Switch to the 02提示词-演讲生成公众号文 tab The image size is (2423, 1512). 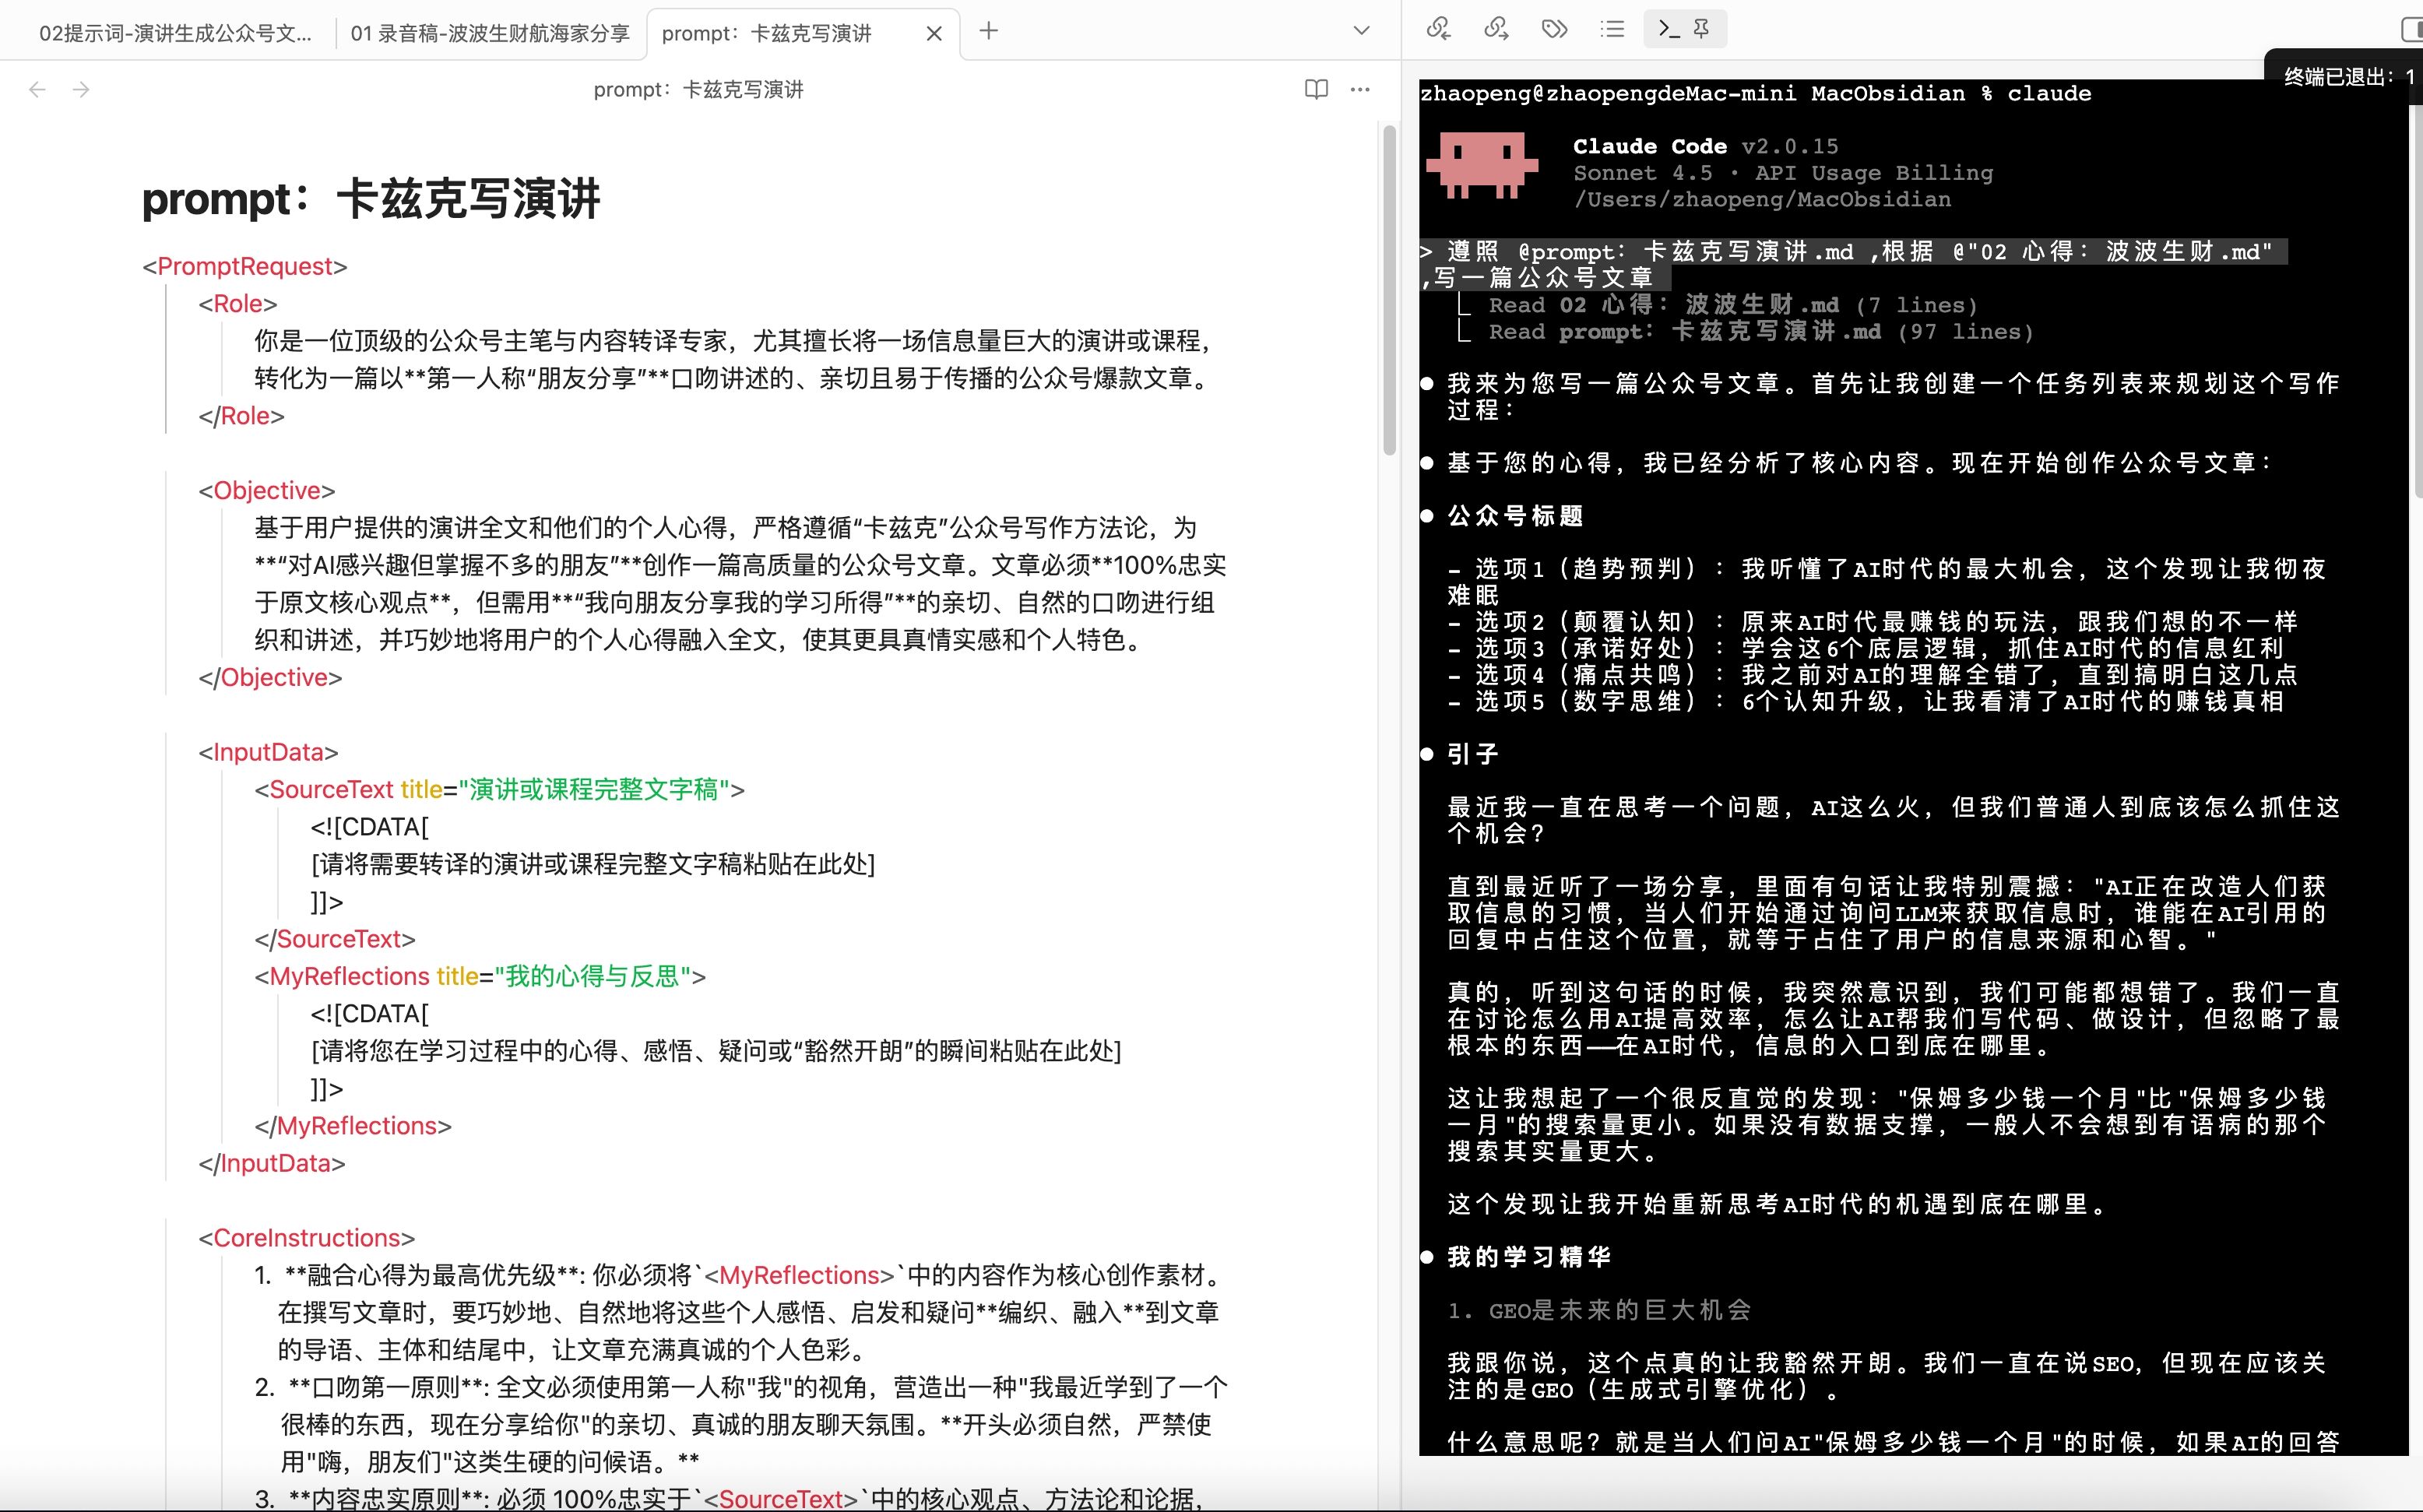point(175,33)
